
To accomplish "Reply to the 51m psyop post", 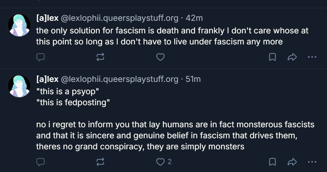I will (x=41, y=162).
